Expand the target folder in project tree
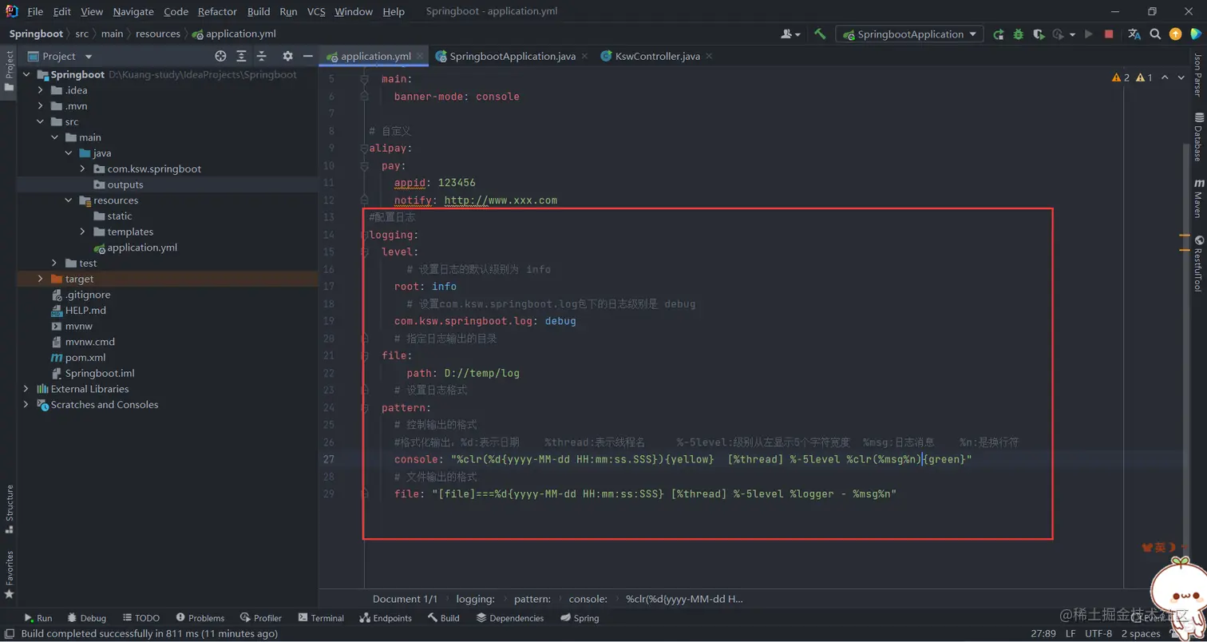 pyautogui.click(x=41, y=279)
